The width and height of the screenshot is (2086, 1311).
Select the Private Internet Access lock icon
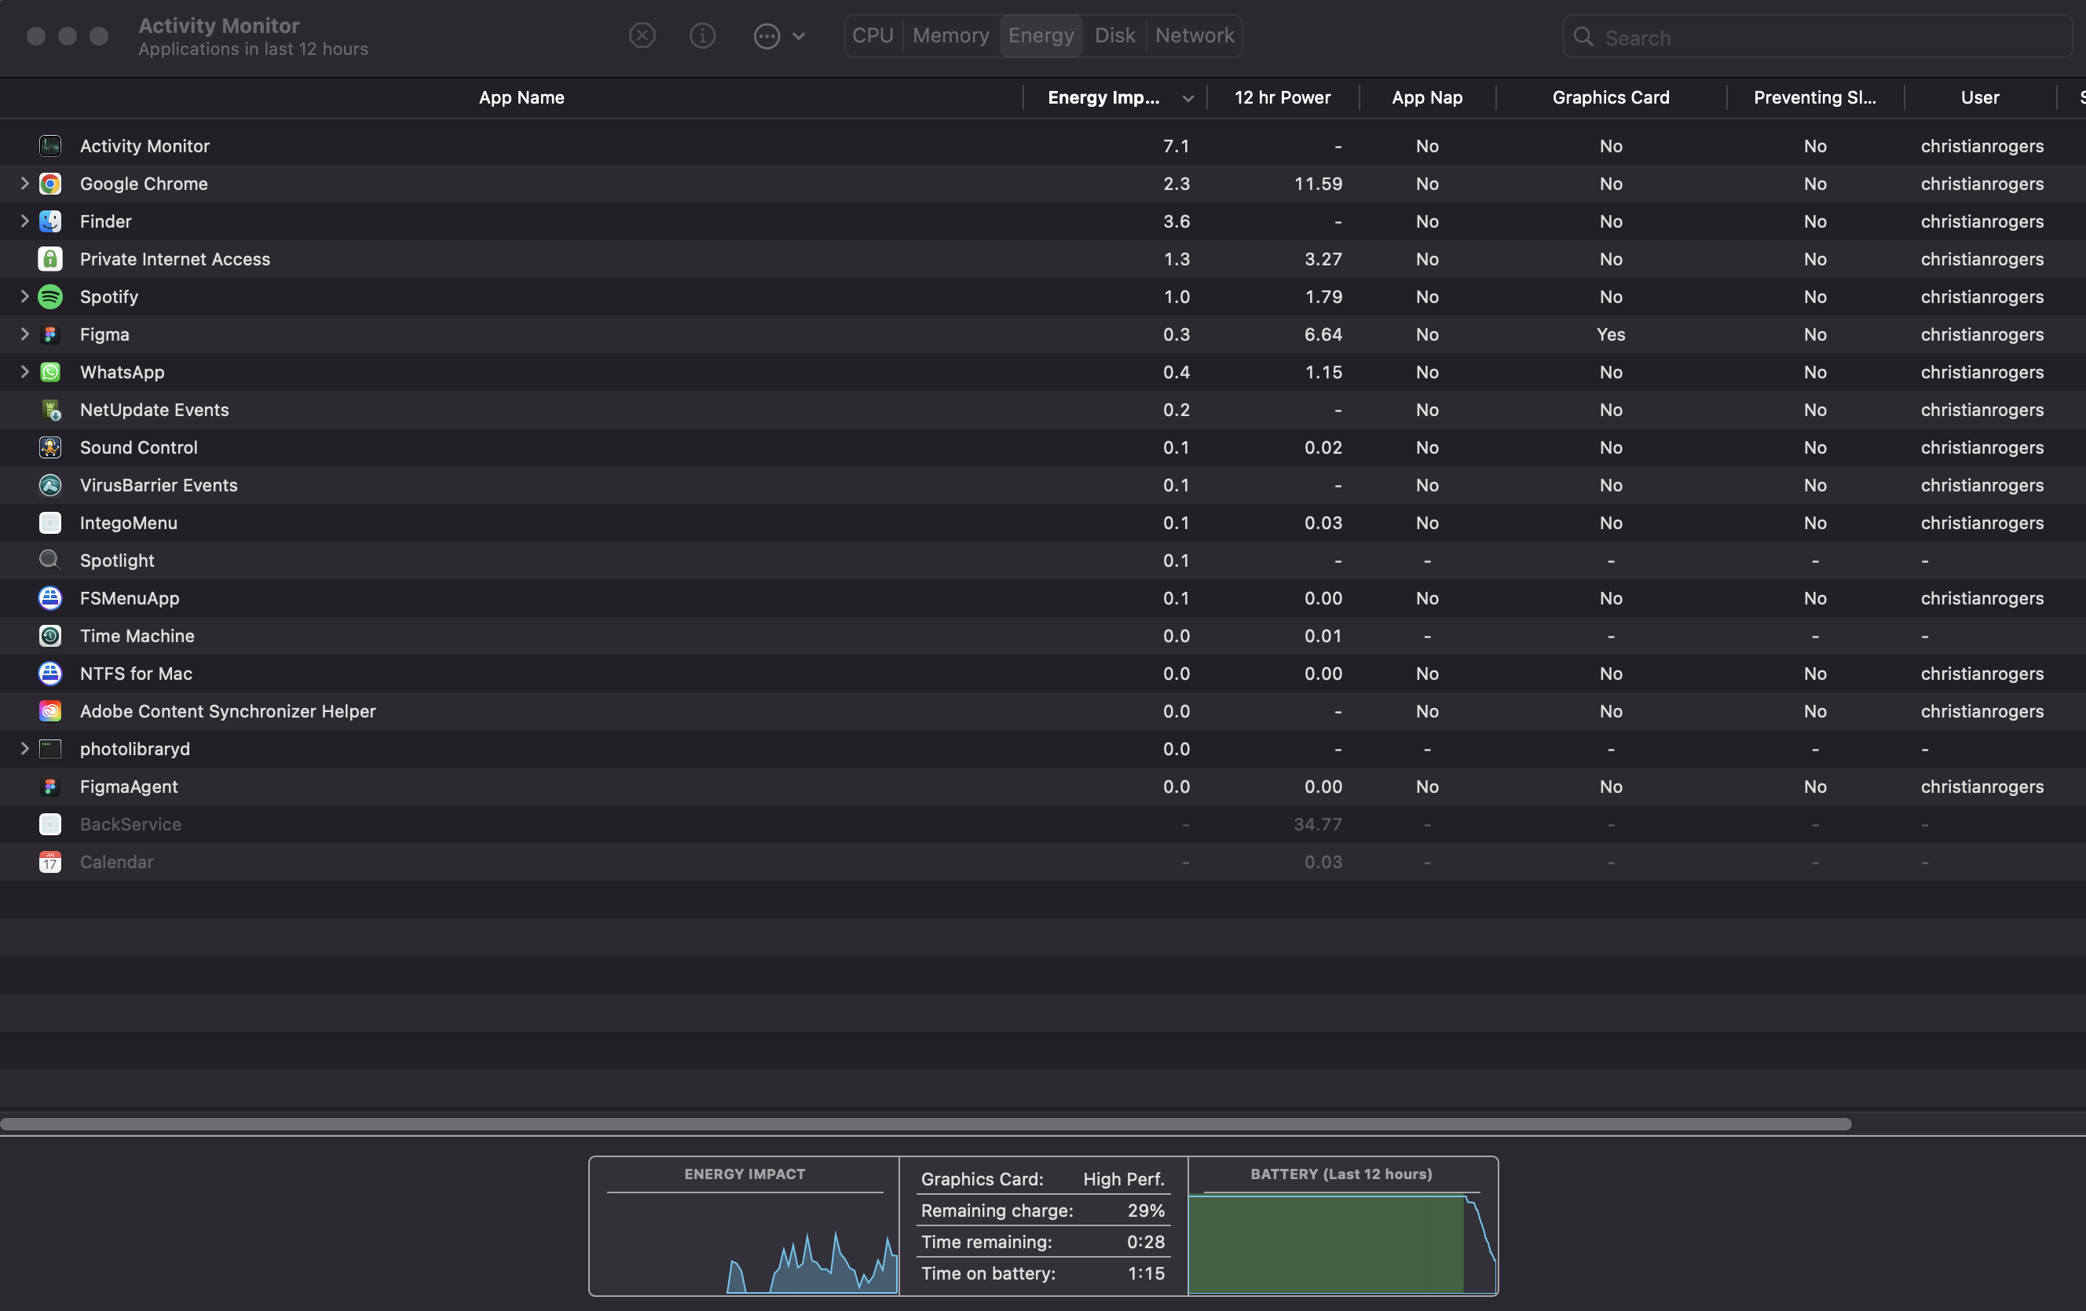click(50, 259)
